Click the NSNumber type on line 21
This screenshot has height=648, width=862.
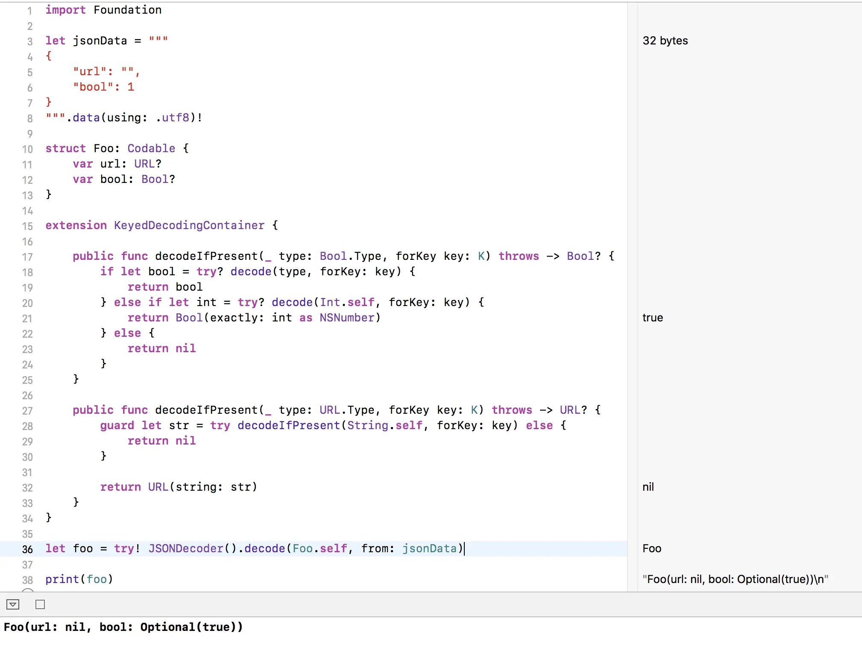pos(347,318)
